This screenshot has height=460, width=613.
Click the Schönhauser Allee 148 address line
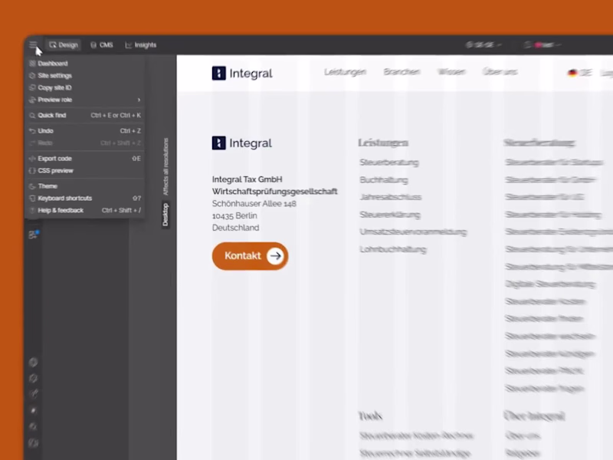click(x=254, y=204)
